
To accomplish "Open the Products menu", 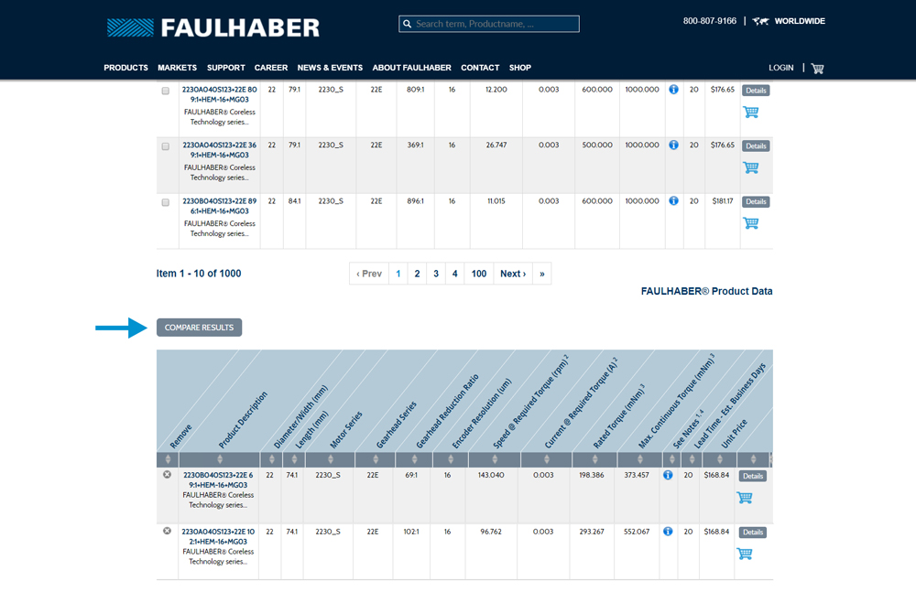I will click(x=125, y=68).
